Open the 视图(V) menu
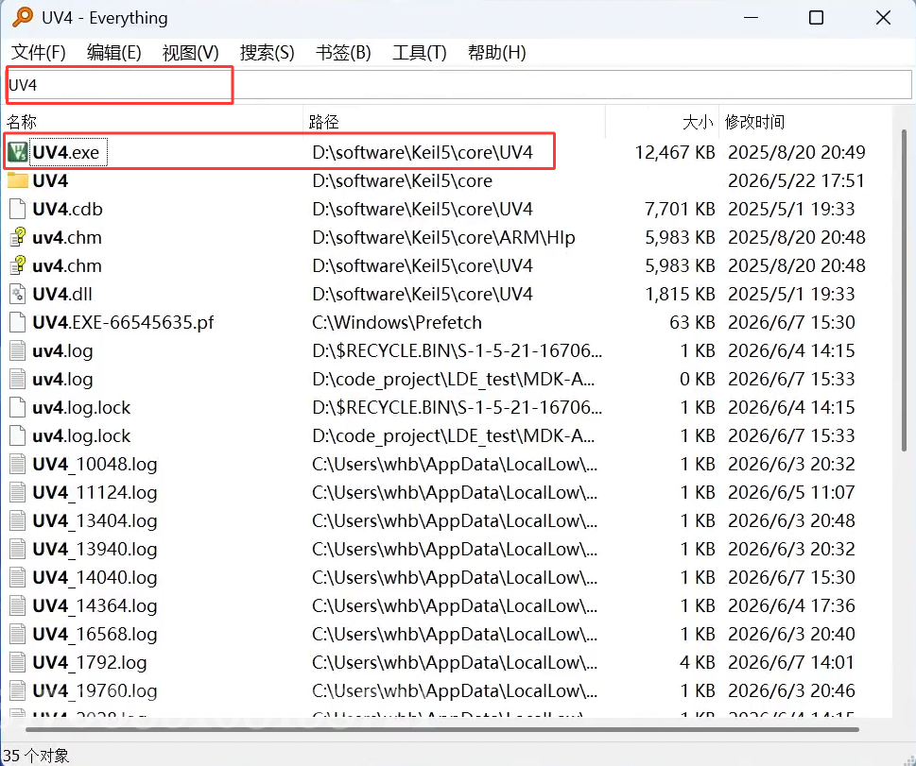 click(190, 53)
